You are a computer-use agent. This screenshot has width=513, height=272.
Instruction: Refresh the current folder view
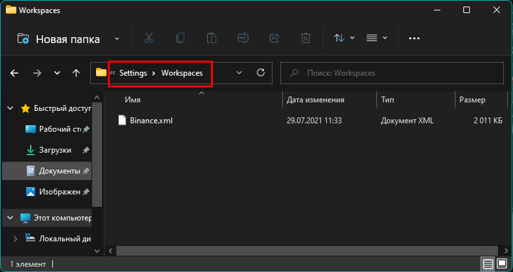[x=261, y=73]
